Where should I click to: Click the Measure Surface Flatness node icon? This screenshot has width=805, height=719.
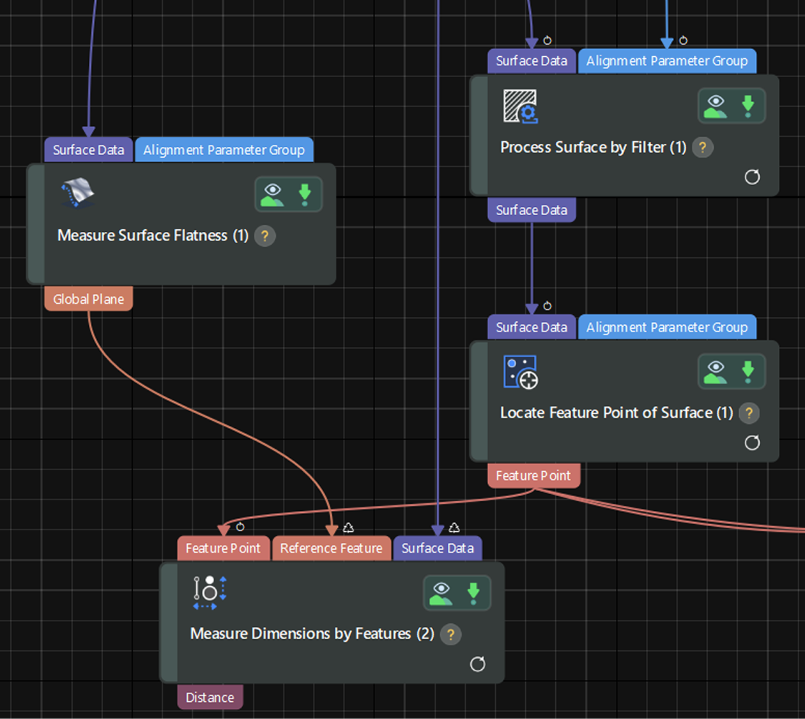click(x=77, y=193)
